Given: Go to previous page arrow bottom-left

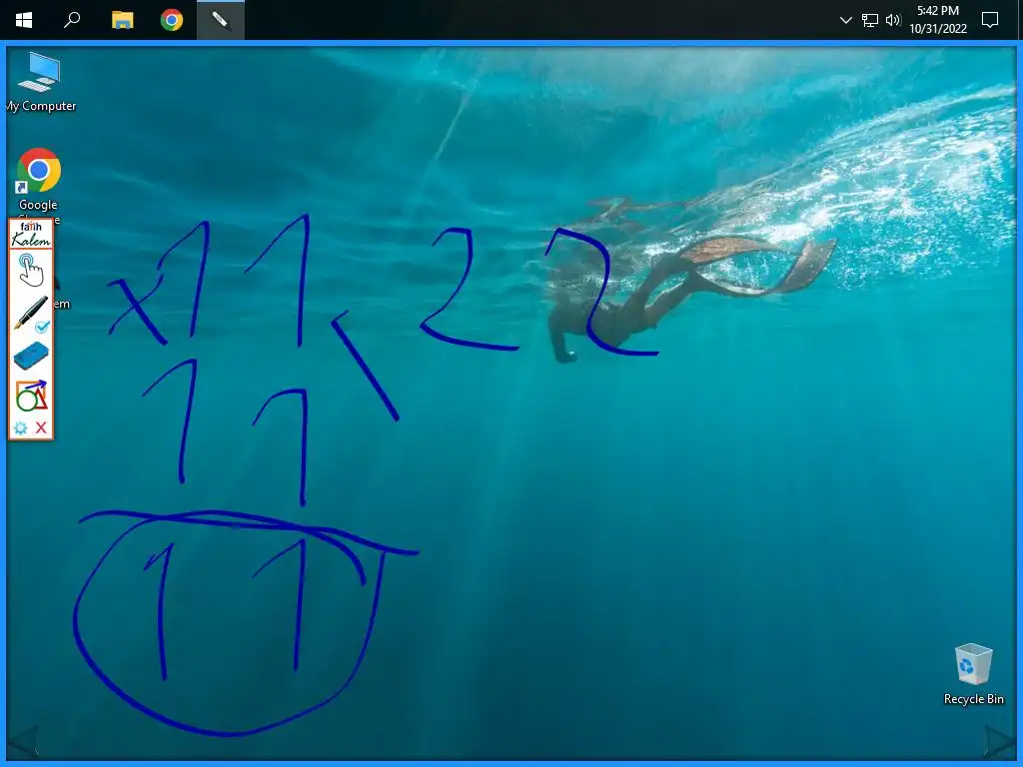Looking at the screenshot, I should (24, 742).
